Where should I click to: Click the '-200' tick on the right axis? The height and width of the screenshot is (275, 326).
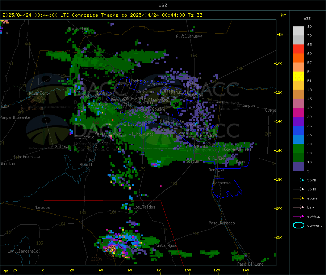pyautogui.click(x=278, y=208)
